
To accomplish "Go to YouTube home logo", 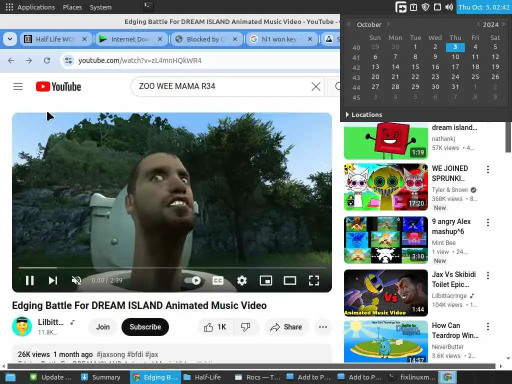I will (x=58, y=86).
